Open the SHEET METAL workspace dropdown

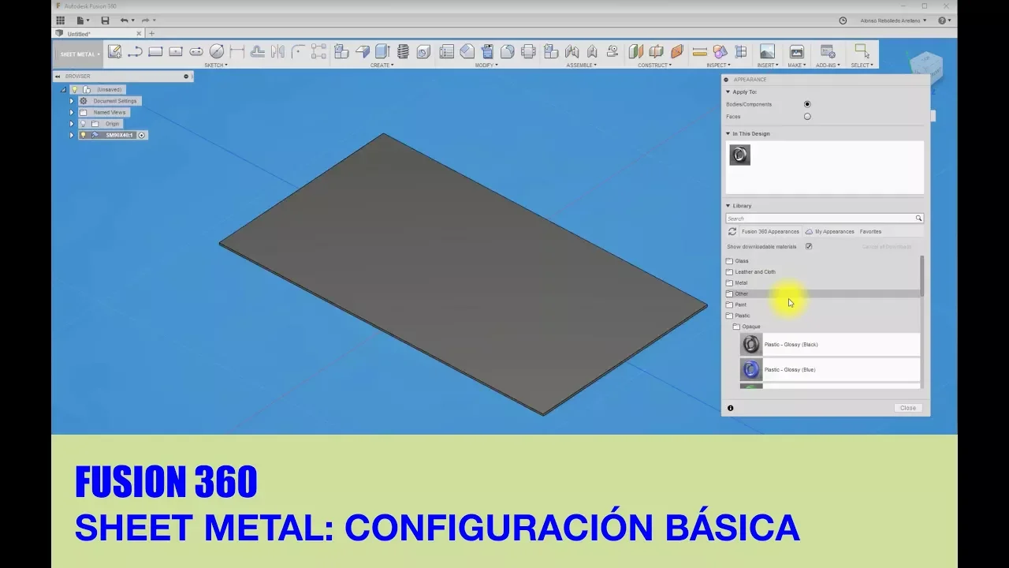tap(80, 54)
